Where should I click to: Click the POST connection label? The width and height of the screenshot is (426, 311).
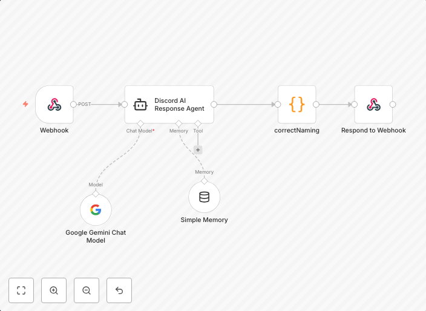[x=85, y=104]
